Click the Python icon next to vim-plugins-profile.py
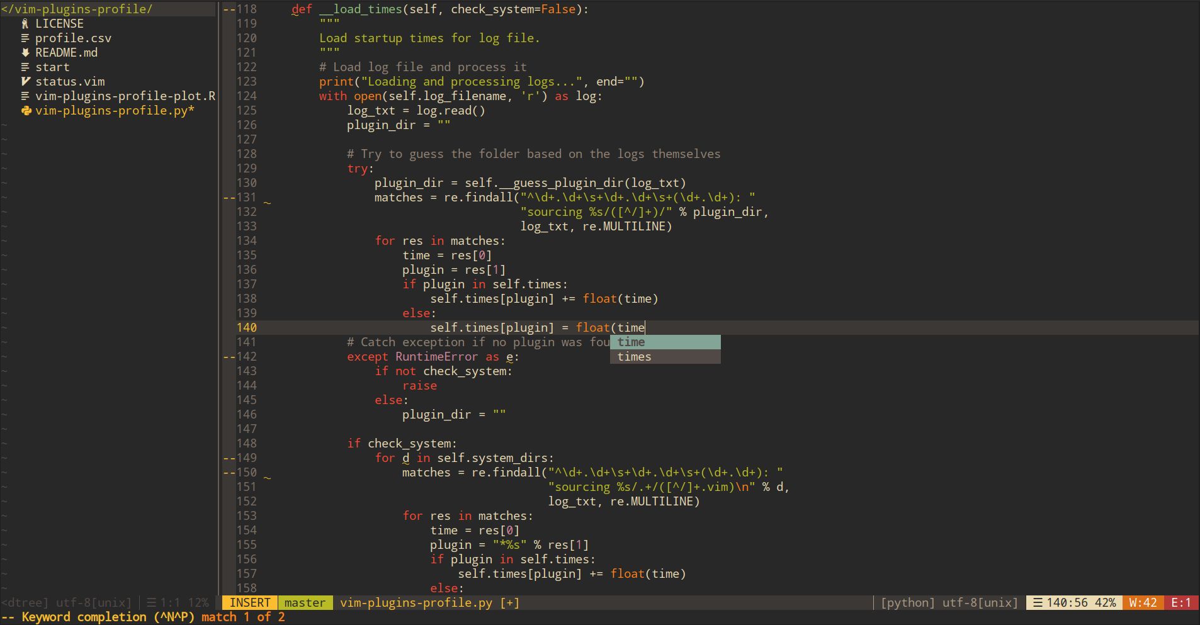Image resolution: width=1200 pixels, height=625 pixels. 26,110
